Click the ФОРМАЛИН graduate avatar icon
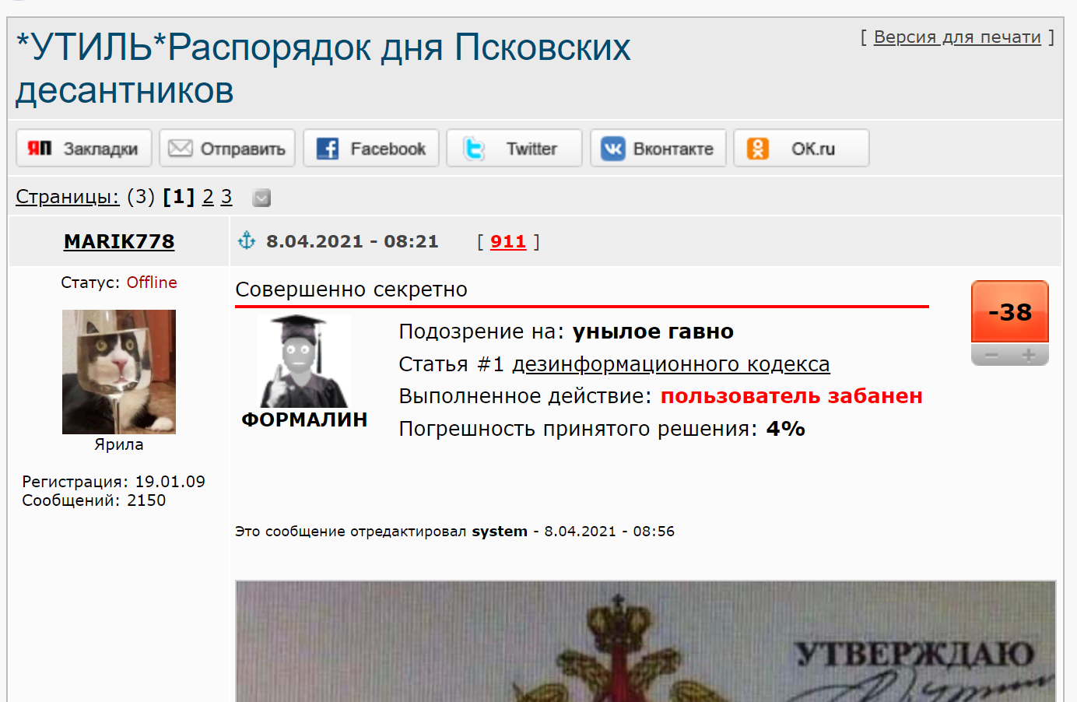 [304, 361]
